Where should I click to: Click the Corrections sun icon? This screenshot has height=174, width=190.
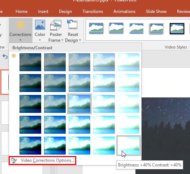tap(21, 25)
